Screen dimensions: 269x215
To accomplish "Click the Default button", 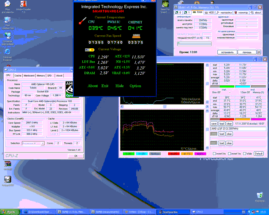I will (259, 153).
